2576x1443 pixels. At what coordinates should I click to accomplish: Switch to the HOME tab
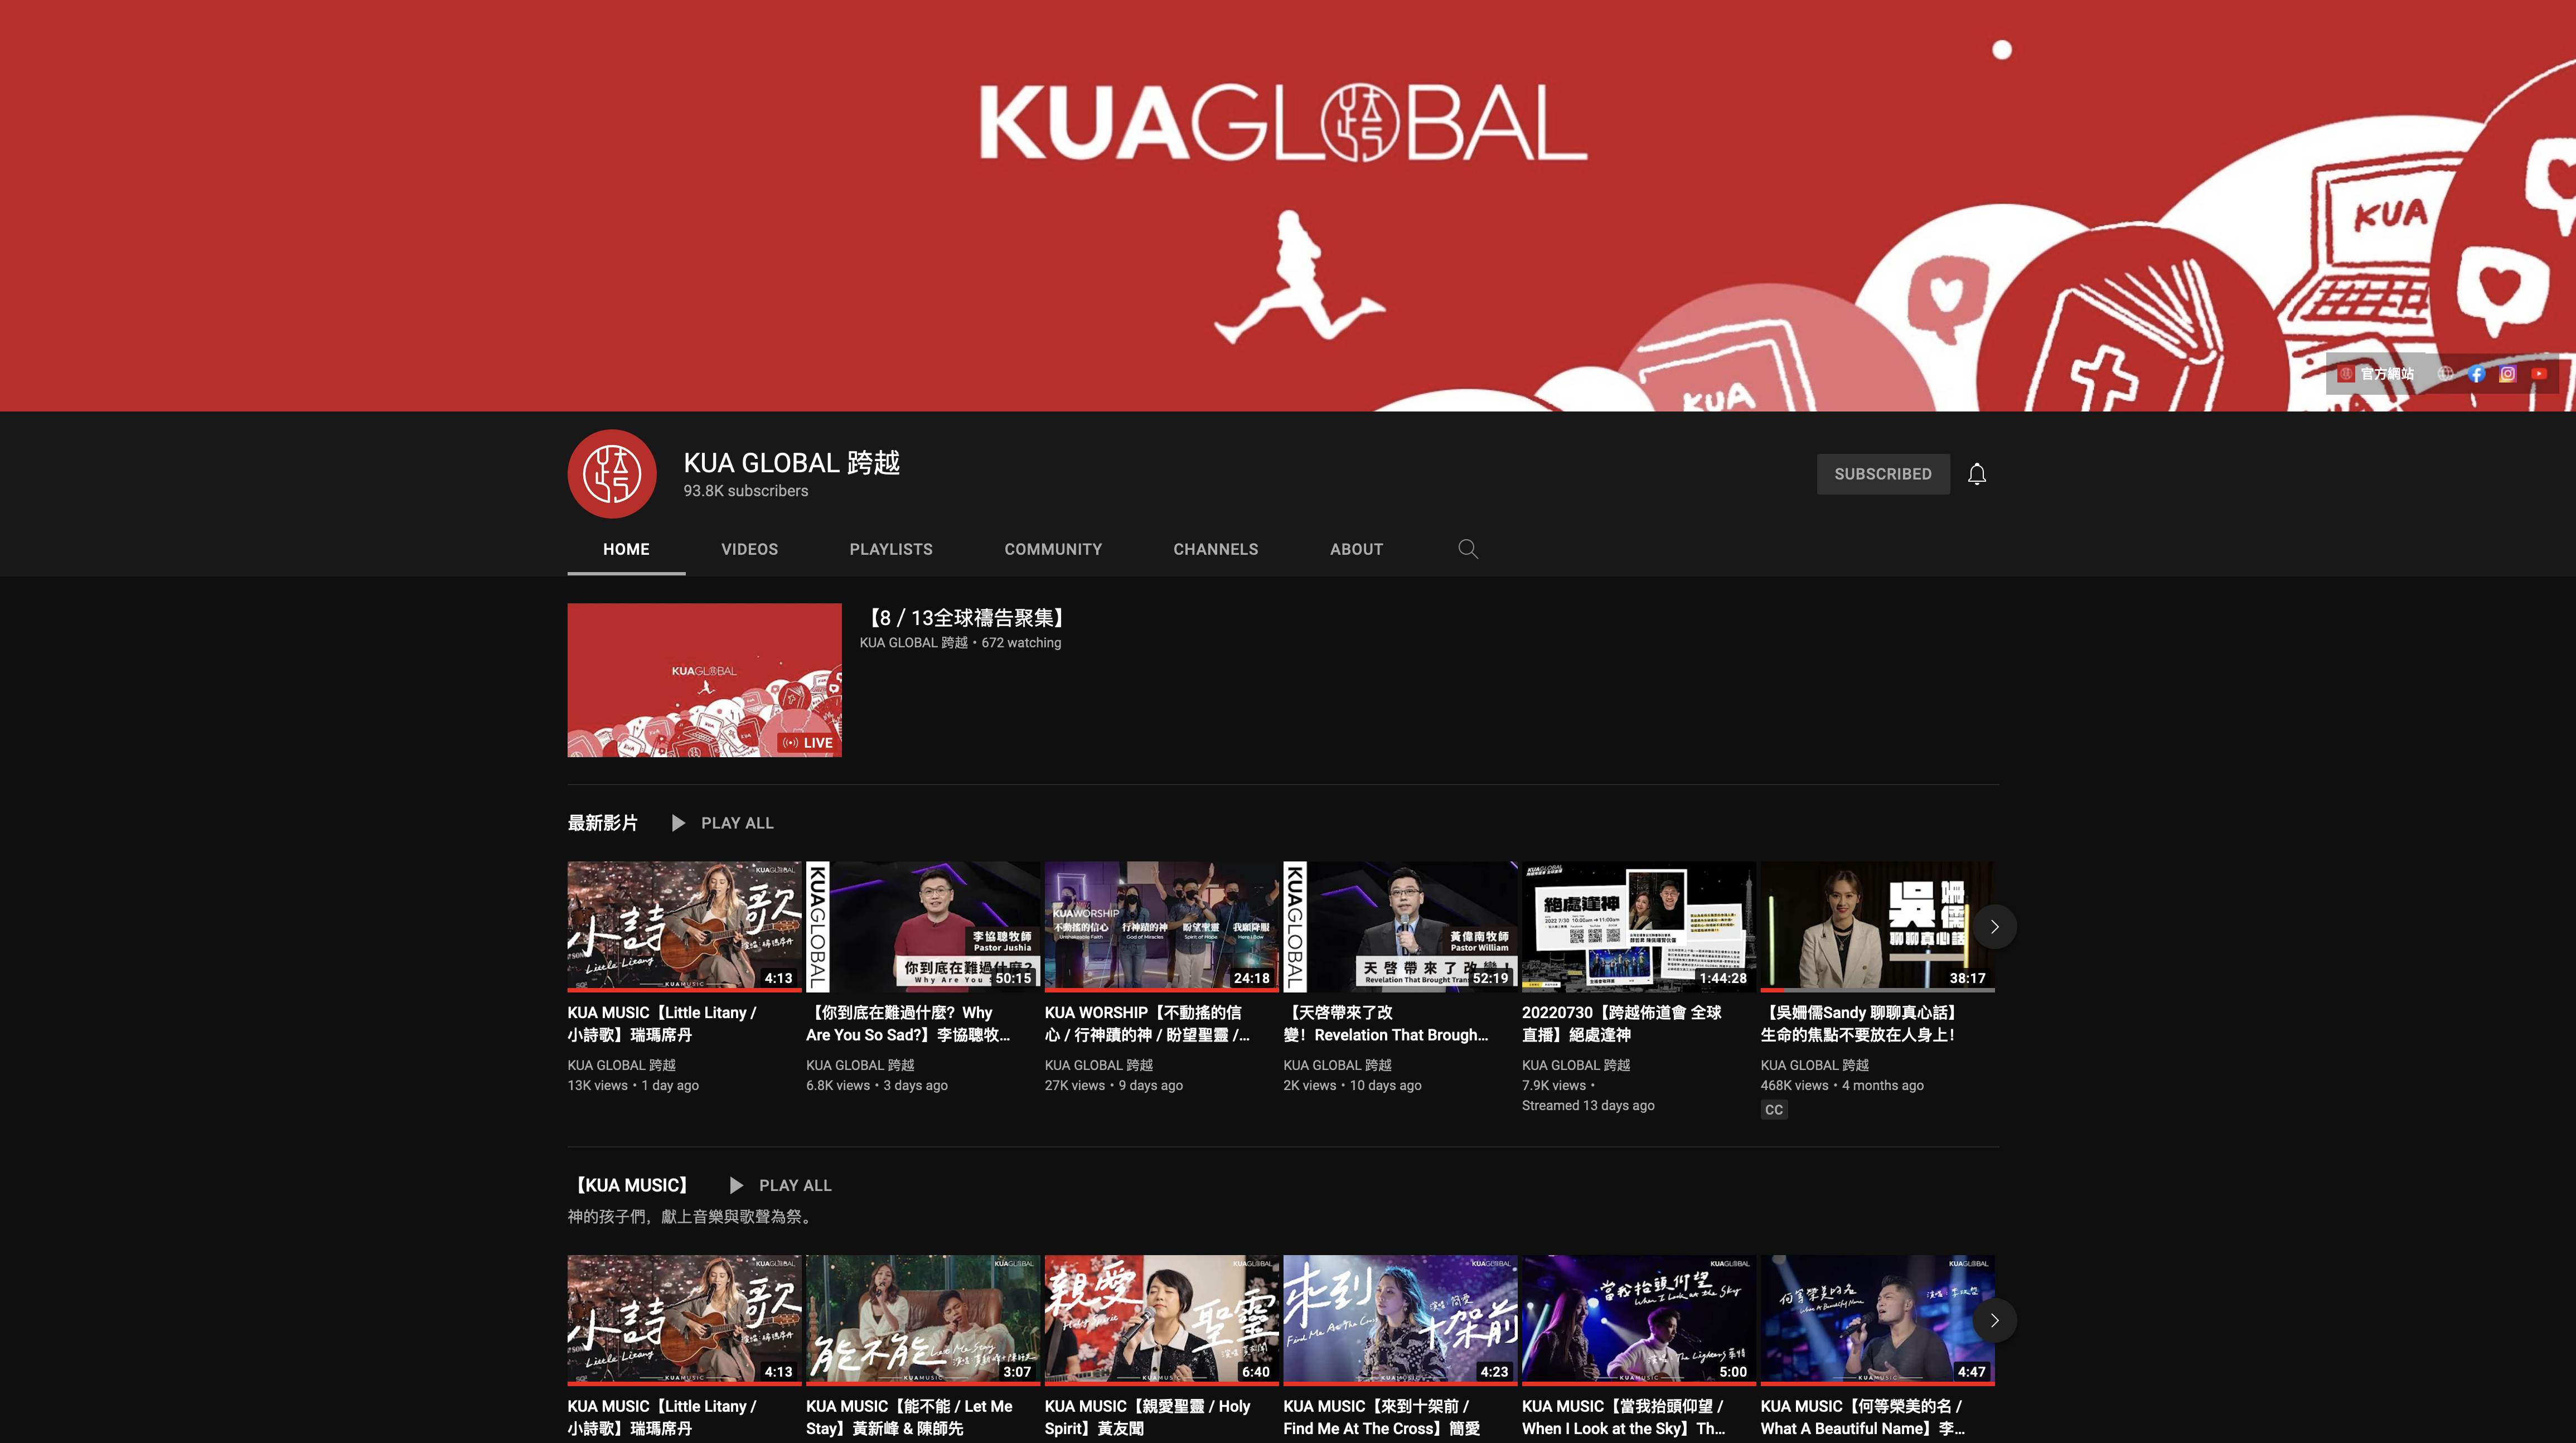[626, 549]
